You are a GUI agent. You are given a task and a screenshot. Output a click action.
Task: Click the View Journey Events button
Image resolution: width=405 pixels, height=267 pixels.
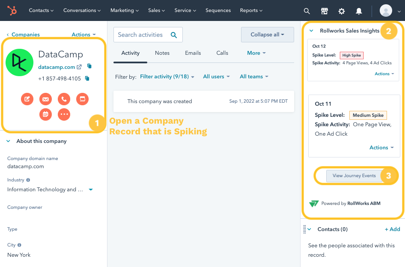(x=354, y=176)
